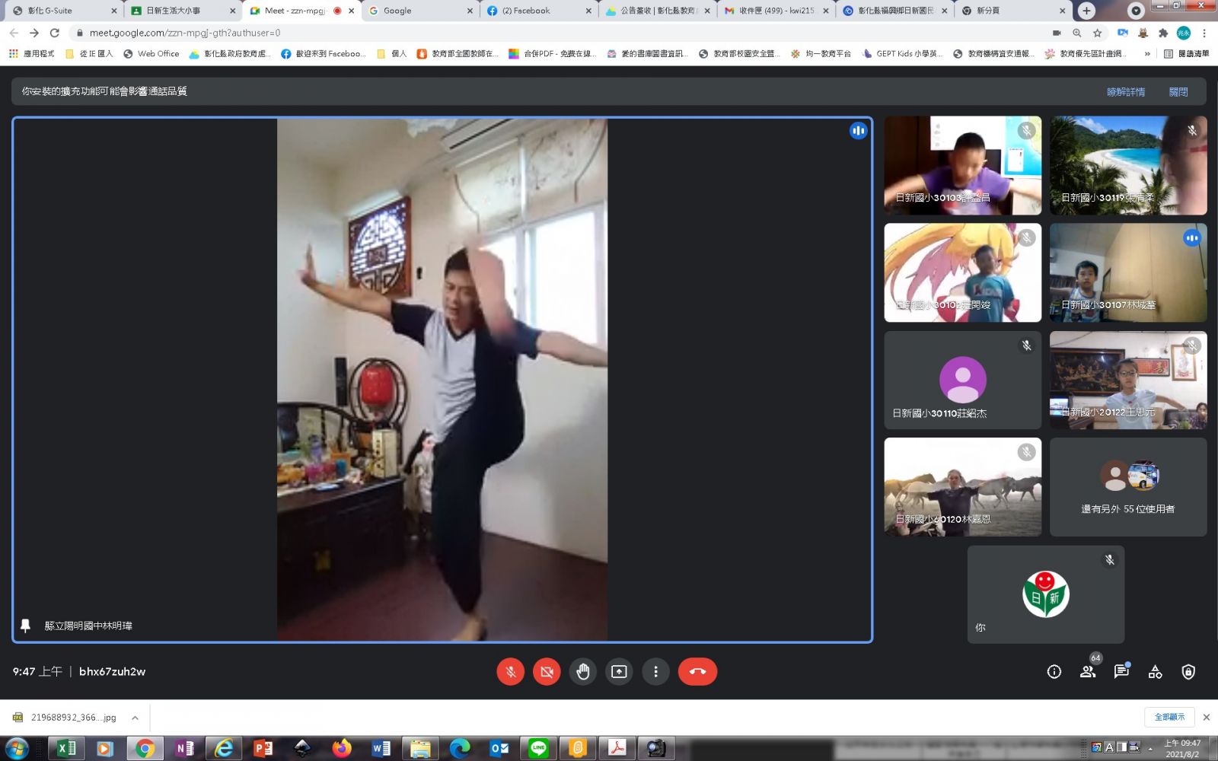1218x761 pixels.
Task: Open downloaded file 219688932_366...jpg
Action: coord(65,718)
